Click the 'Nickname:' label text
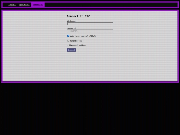 click(72, 21)
